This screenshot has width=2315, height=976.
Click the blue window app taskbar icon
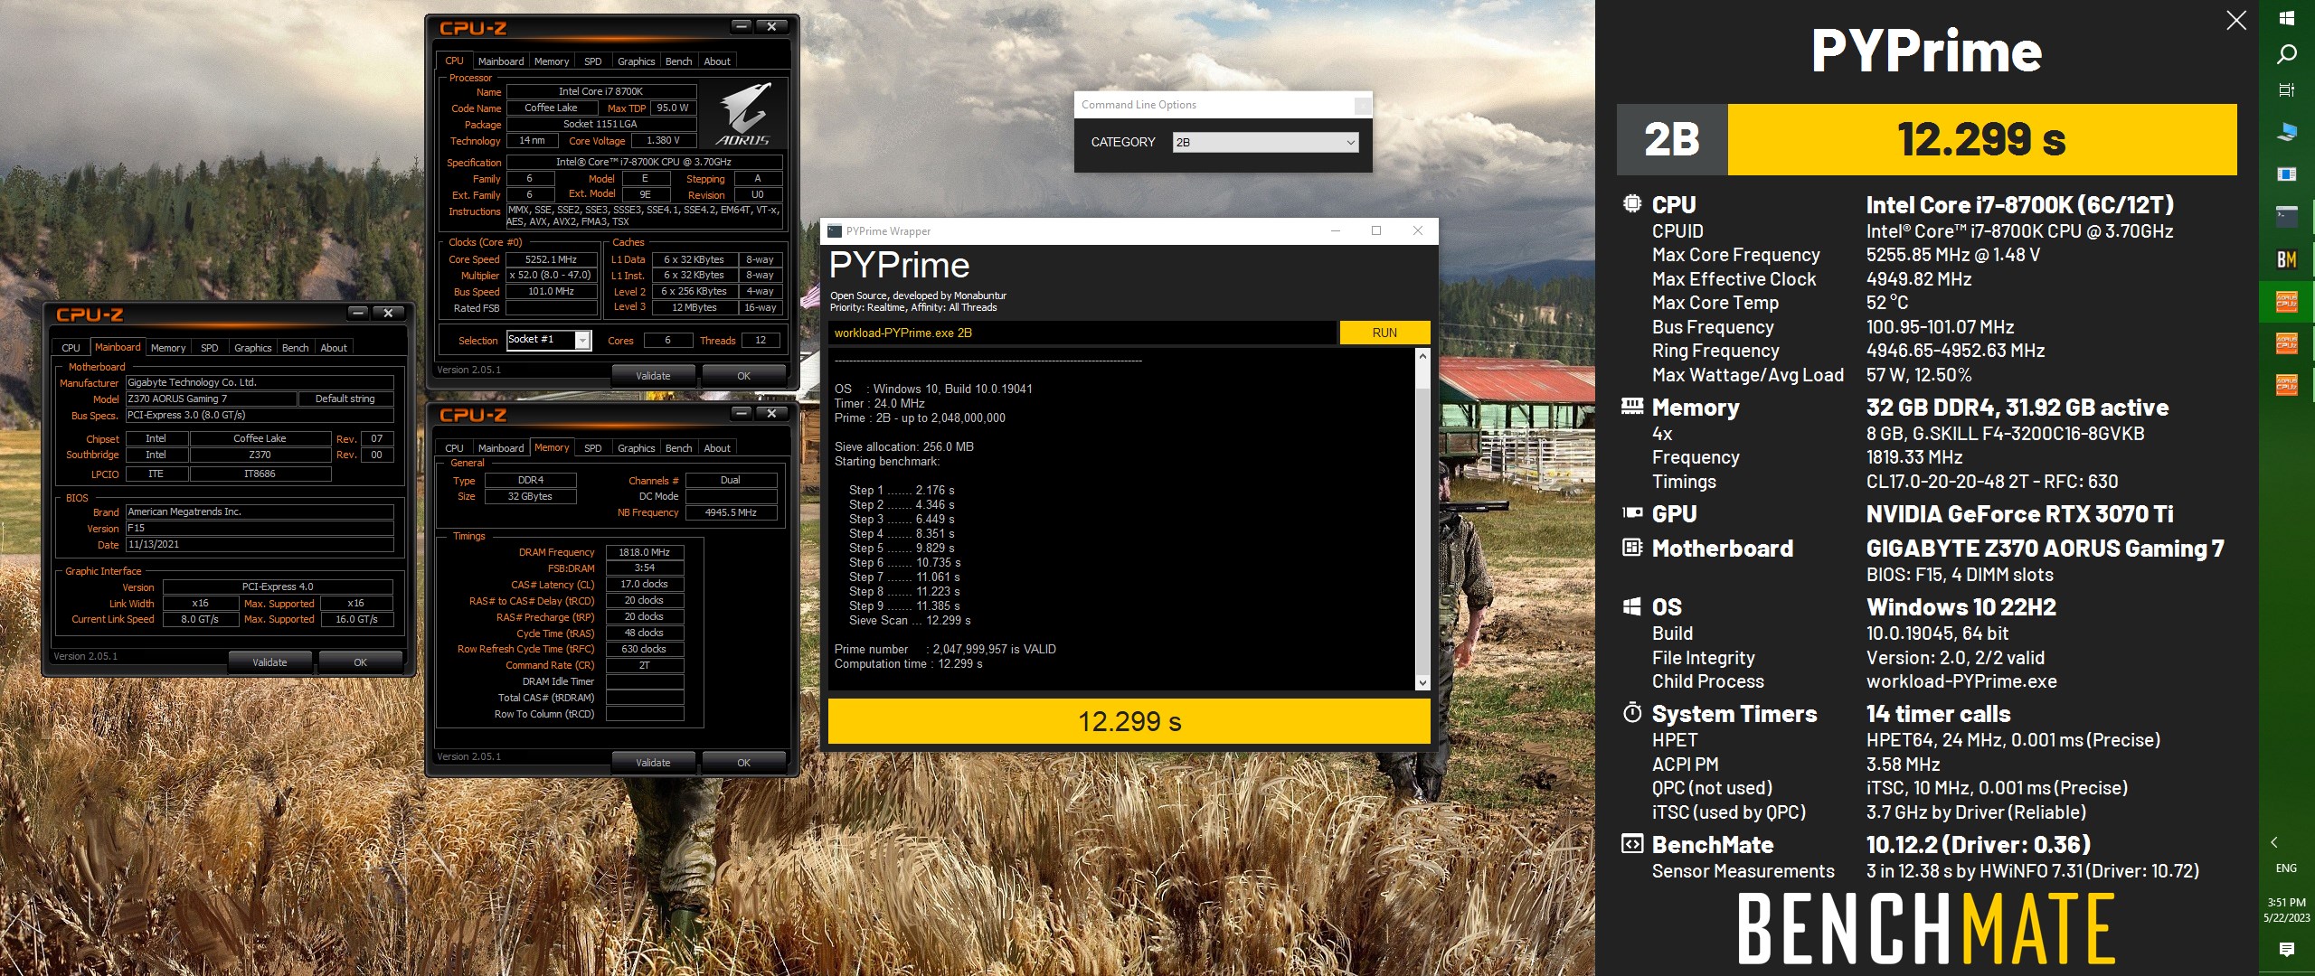tap(2286, 174)
